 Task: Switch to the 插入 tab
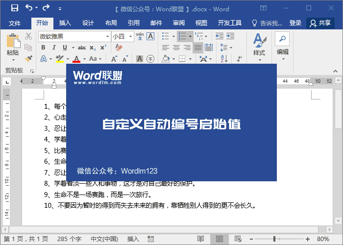pos(65,23)
